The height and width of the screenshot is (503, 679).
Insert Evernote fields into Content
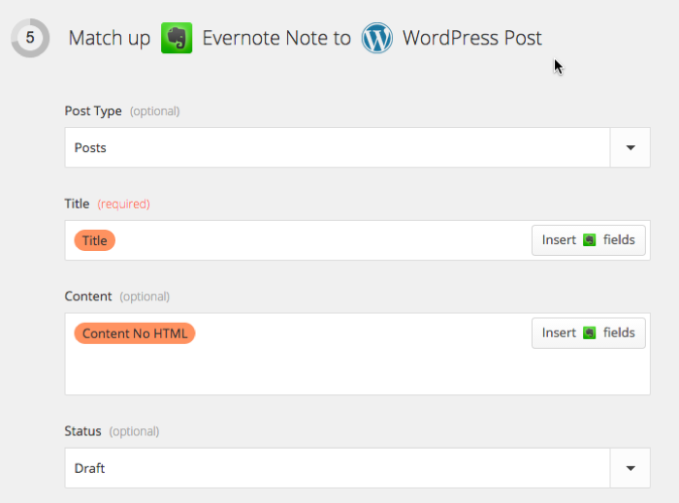click(x=589, y=333)
